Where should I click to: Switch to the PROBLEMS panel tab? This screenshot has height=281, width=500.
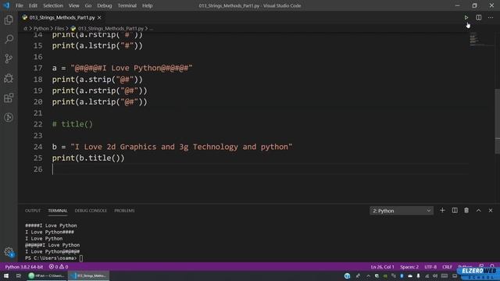click(124, 211)
